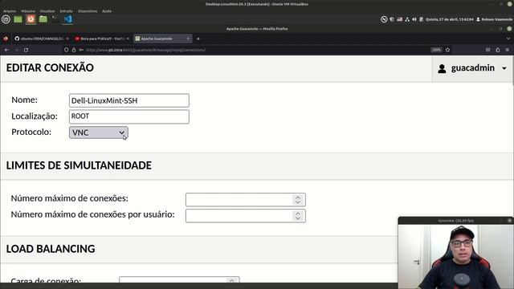This screenshot has width=514, height=289.
Task: Open the Save to Pocket toolbar icon
Action: pyautogui.click(x=488, y=50)
